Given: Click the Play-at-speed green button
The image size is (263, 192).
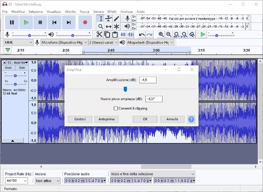Looking at the screenshot, I should (203, 35).
